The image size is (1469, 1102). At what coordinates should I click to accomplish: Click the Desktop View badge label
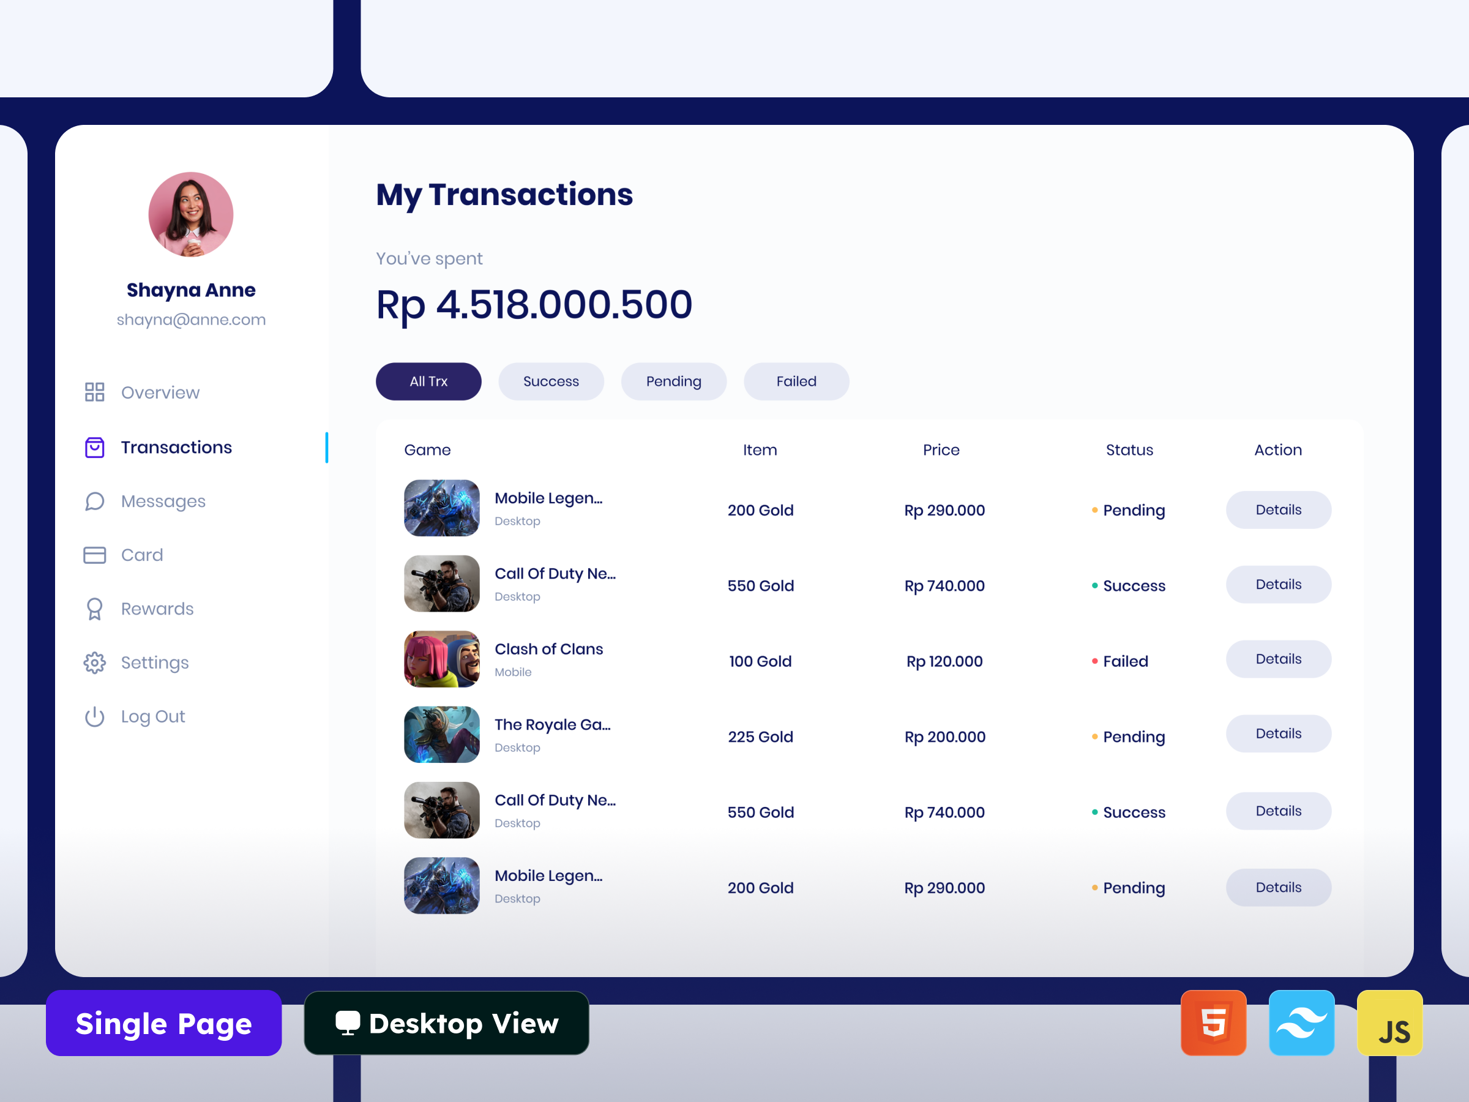point(463,1023)
